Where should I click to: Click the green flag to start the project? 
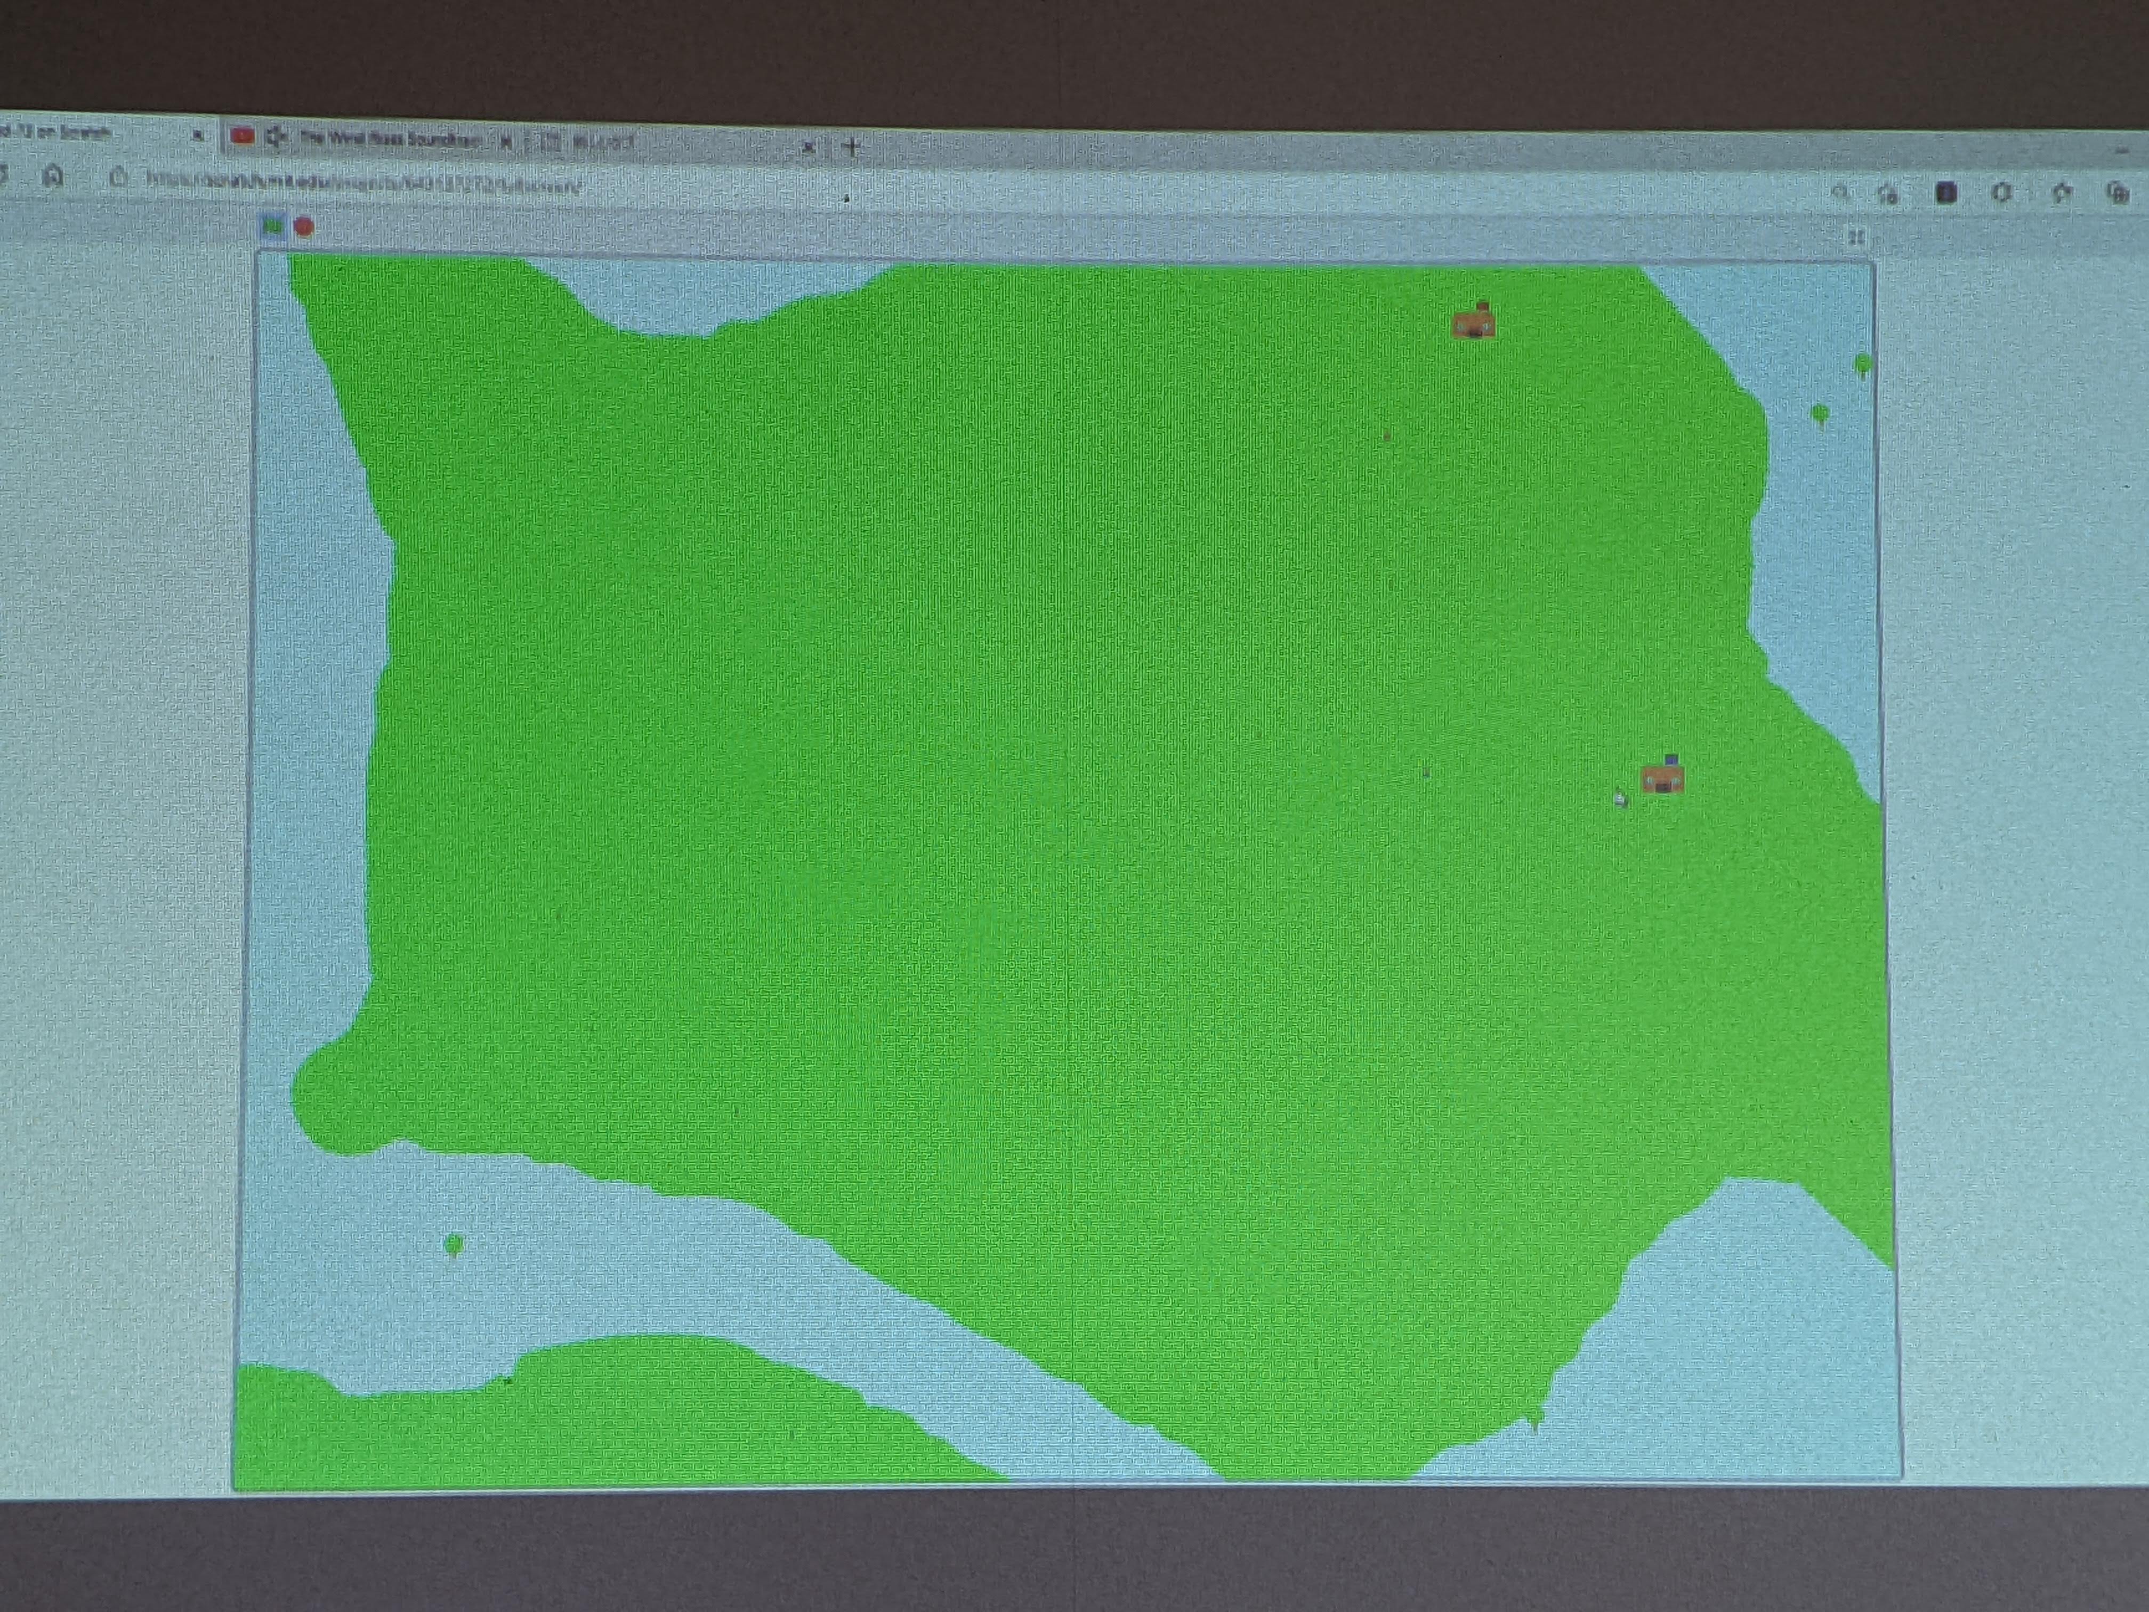[273, 227]
